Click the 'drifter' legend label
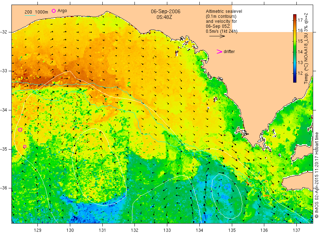This screenshot has width=321, height=235. 229,52
